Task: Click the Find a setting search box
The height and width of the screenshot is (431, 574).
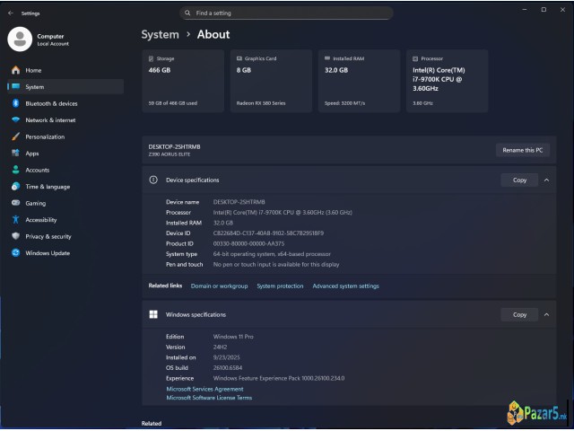Action: 286,13
